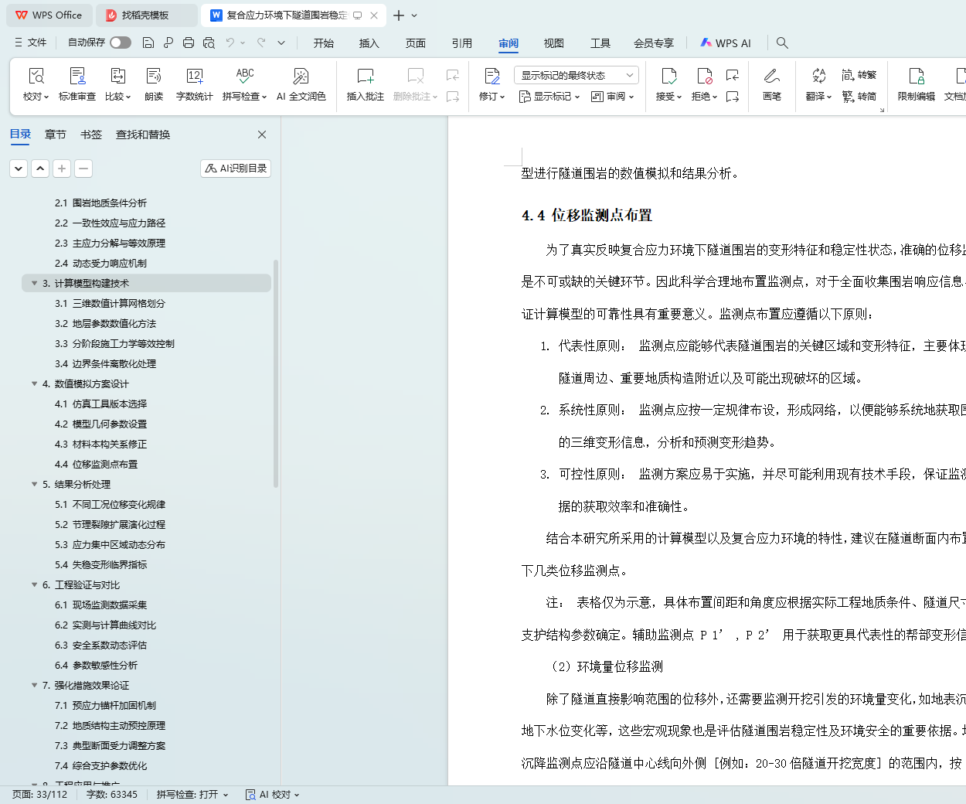Toggle the 自动保存 autosave switch
Image resolution: width=966 pixels, height=804 pixels.
(x=121, y=43)
